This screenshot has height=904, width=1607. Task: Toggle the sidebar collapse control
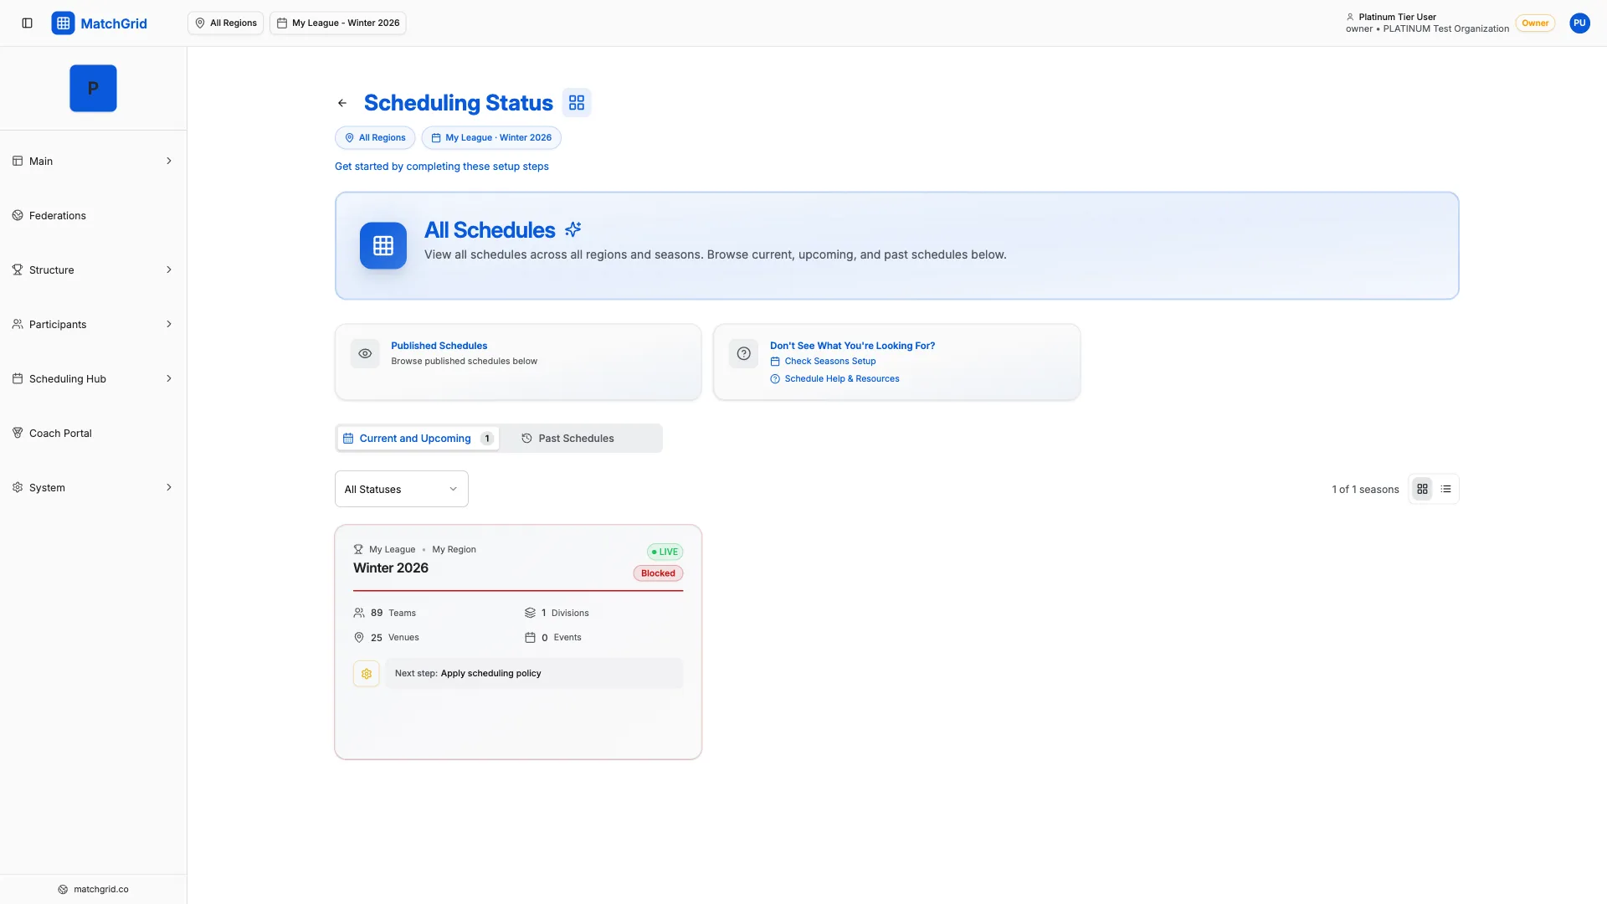pos(28,23)
